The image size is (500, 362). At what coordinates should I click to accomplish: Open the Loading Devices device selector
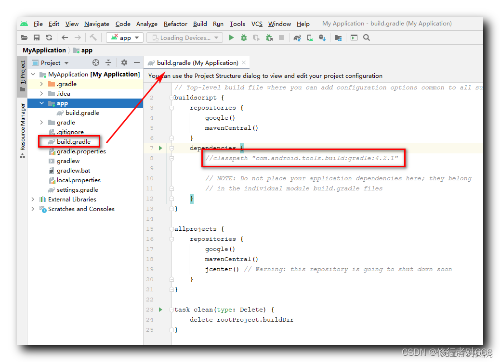[x=184, y=37]
